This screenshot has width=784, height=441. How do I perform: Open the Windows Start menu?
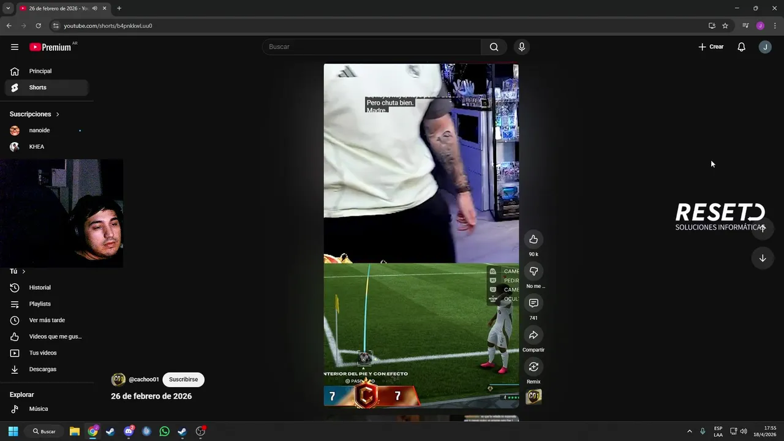coord(13,431)
